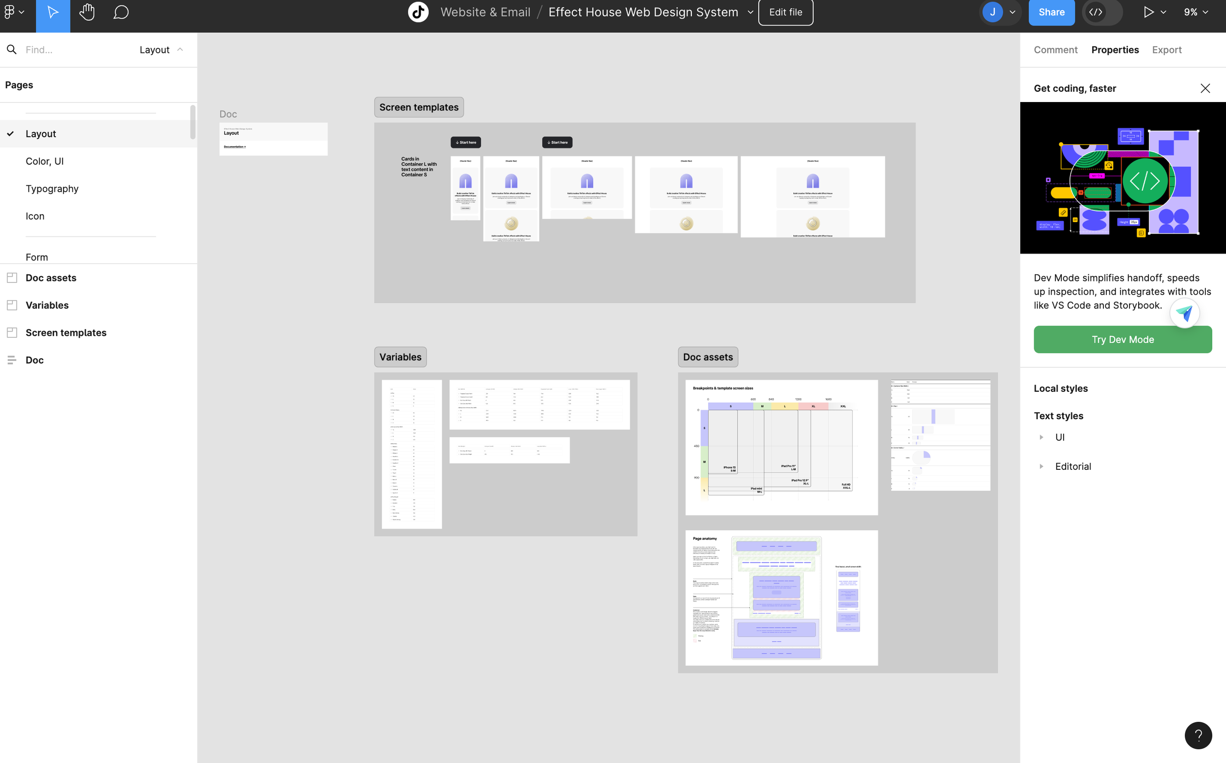Open the help question mark button
Viewport: 1226px width, 763px height.
click(x=1198, y=735)
